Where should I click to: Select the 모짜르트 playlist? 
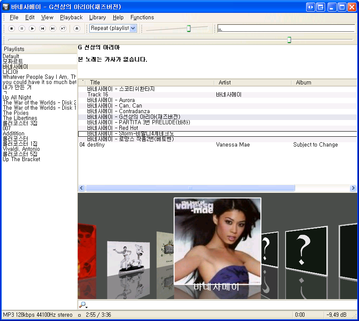[x=40, y=61]
